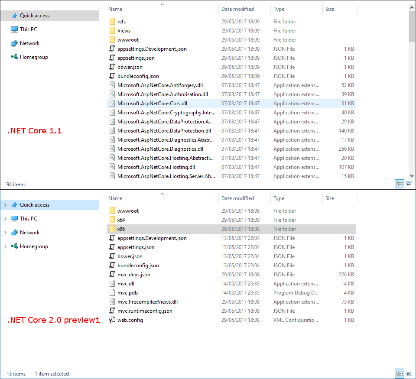Select appsettings.Development.json in top window
This screenshot has width=416, height=379.
pyautogui.click(x=152, y=49)
